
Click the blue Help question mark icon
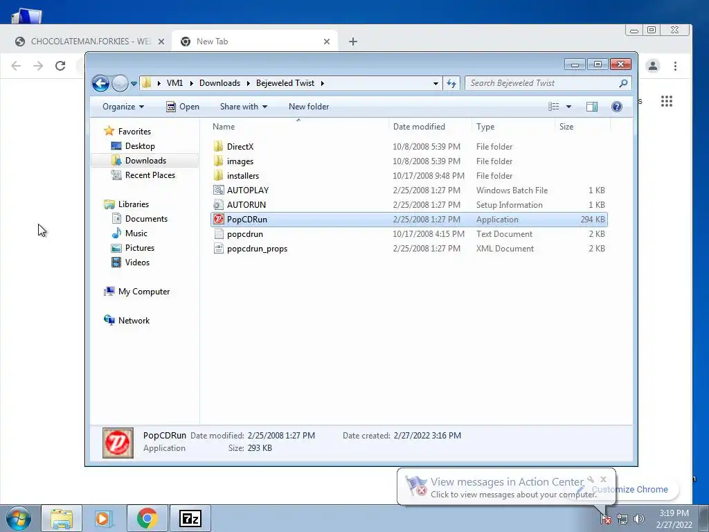click(x=617, y=107)
